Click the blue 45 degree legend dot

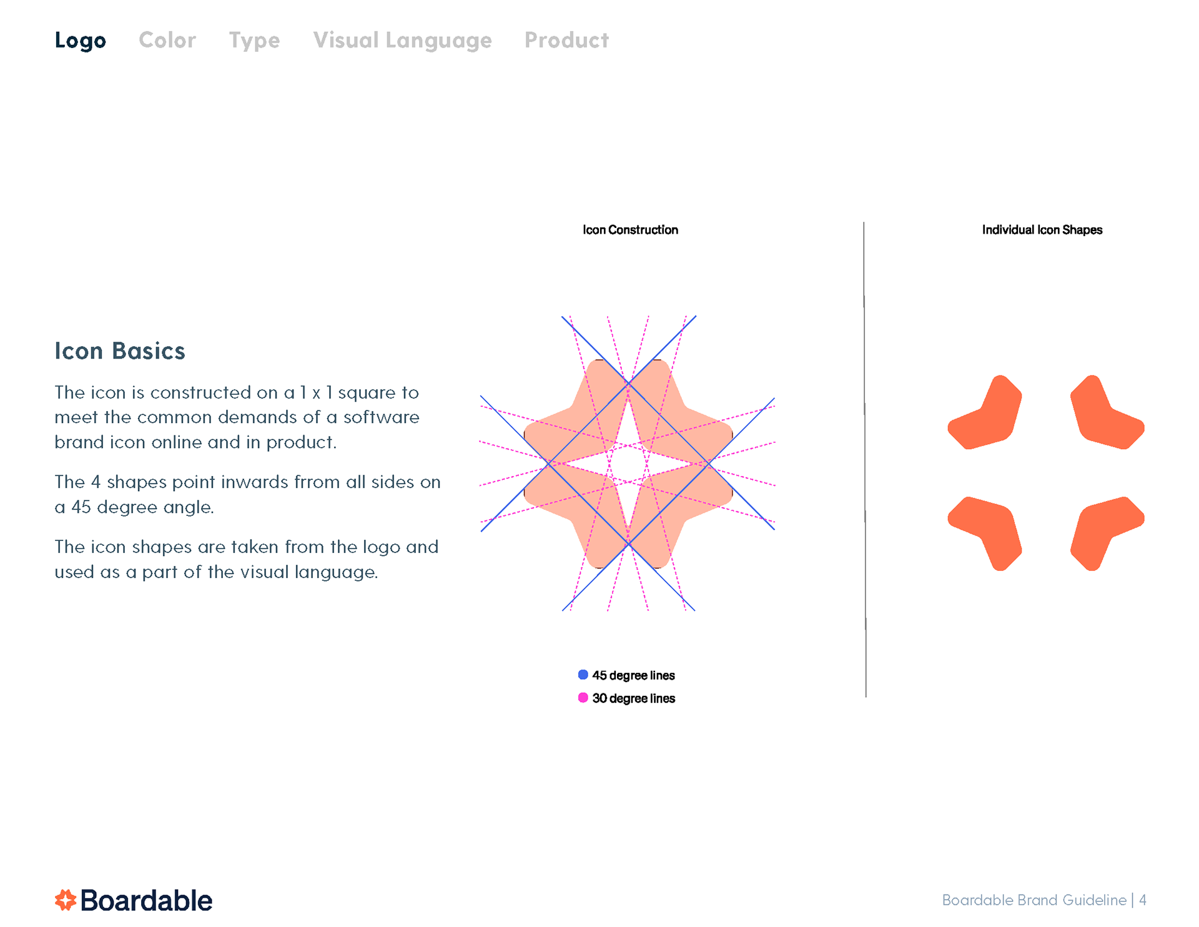coord(583,675)
